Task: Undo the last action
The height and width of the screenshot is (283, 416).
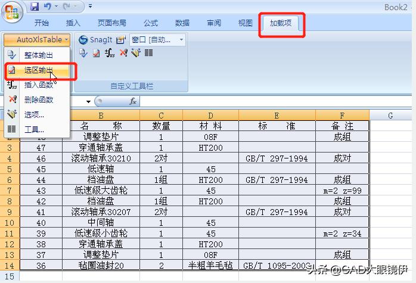Action: [x=48, y=7]
